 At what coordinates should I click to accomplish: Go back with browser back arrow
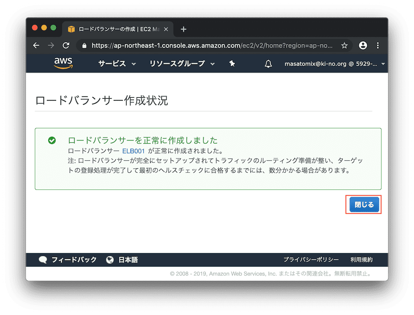tap(36, 45)
